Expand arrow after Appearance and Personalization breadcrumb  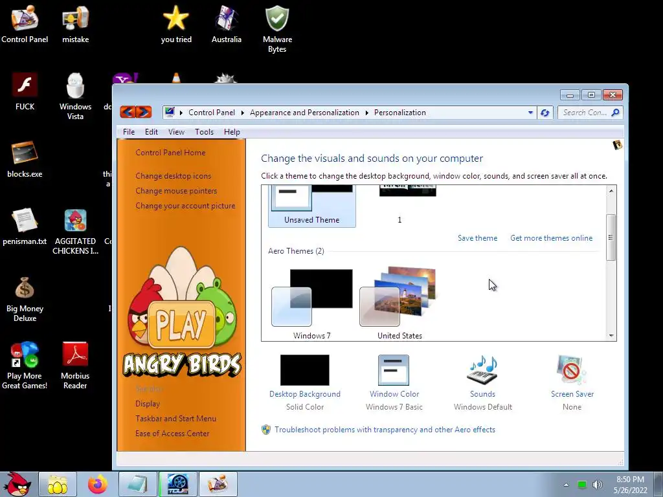click(x=366, y=113)
